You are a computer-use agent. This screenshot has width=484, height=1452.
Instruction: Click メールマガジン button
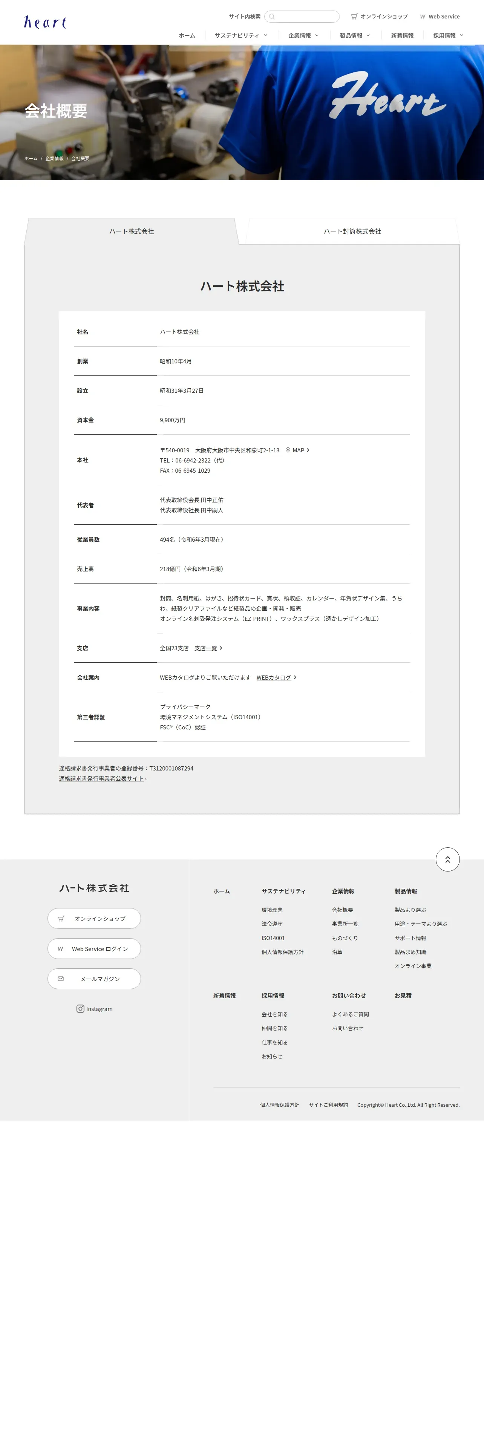[94, 979]
